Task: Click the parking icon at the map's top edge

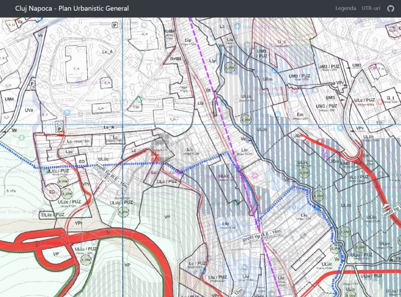Action: click(x=114, y=25)
